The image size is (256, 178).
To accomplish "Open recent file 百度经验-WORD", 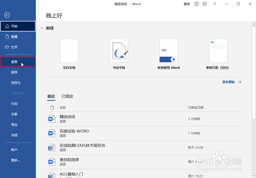I will click(x=144, y=133).
